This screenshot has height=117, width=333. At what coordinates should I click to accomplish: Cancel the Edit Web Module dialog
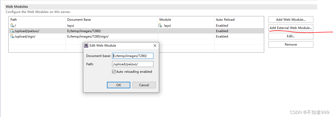[144, 85]
